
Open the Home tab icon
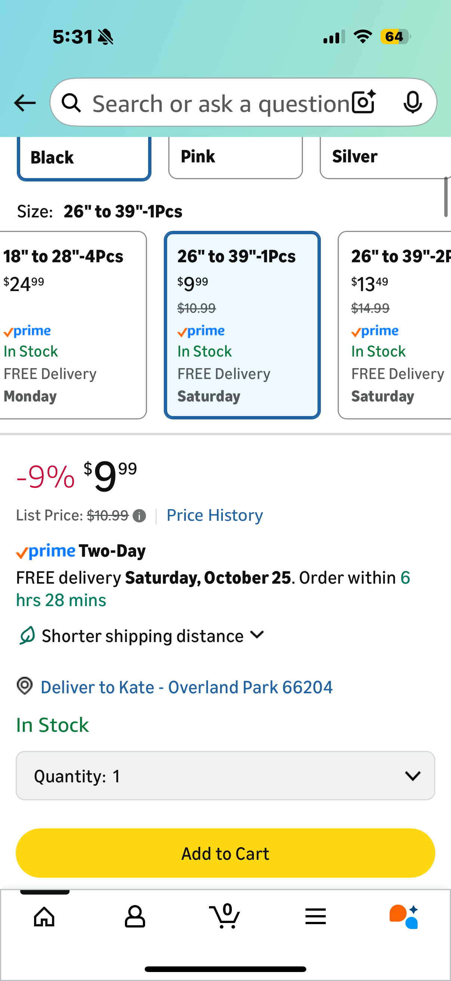coord(44,916)
